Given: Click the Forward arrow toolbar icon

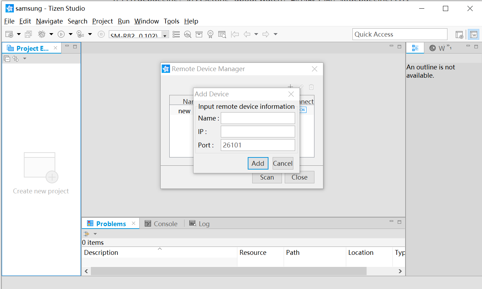Looking at the screenshot, I should click(x=266, y=34).
